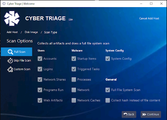Toggle the Programs Run checkbox
This screenshot has width=167, height=120.
point(40,90)
